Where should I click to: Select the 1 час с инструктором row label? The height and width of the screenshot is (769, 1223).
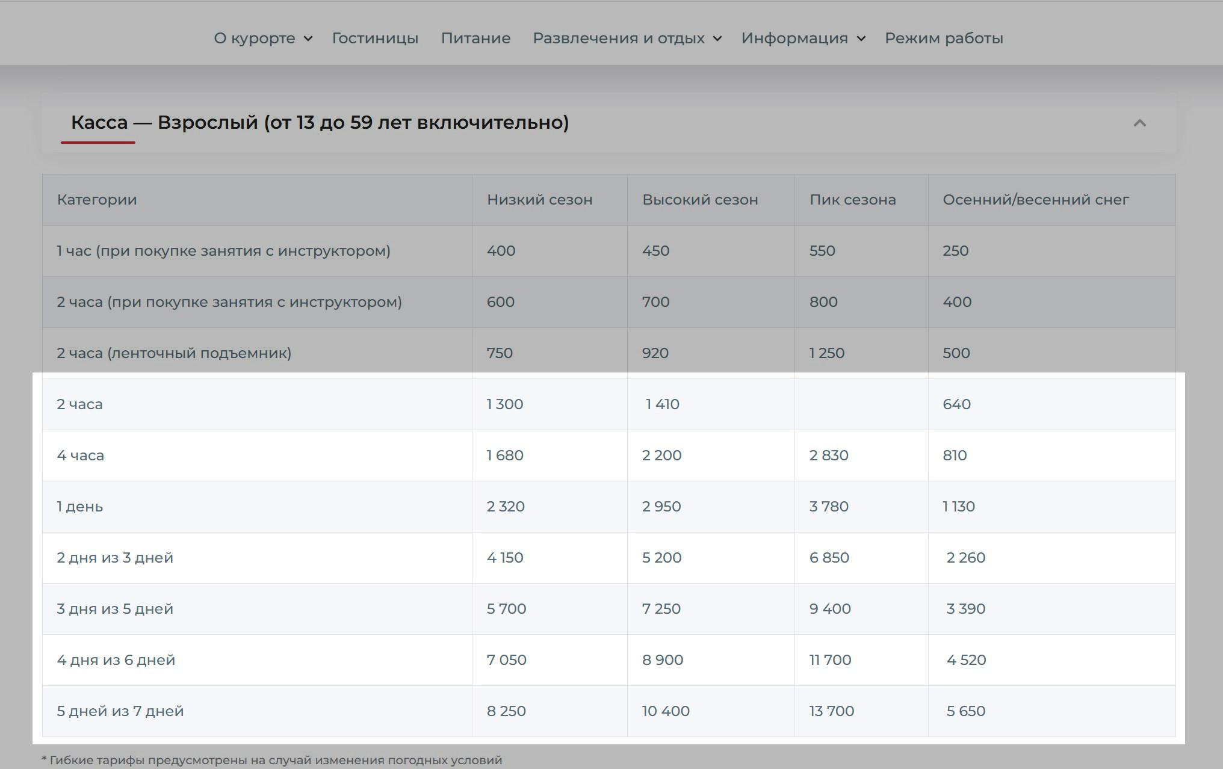tap(223, 251)
